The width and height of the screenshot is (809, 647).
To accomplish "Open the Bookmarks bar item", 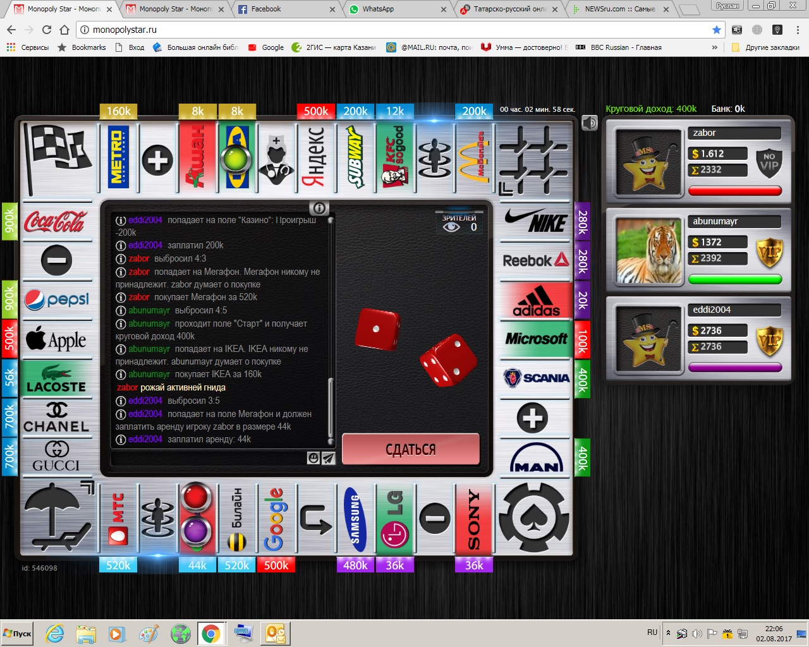I will pyautogui.click(x=82, y=47).
